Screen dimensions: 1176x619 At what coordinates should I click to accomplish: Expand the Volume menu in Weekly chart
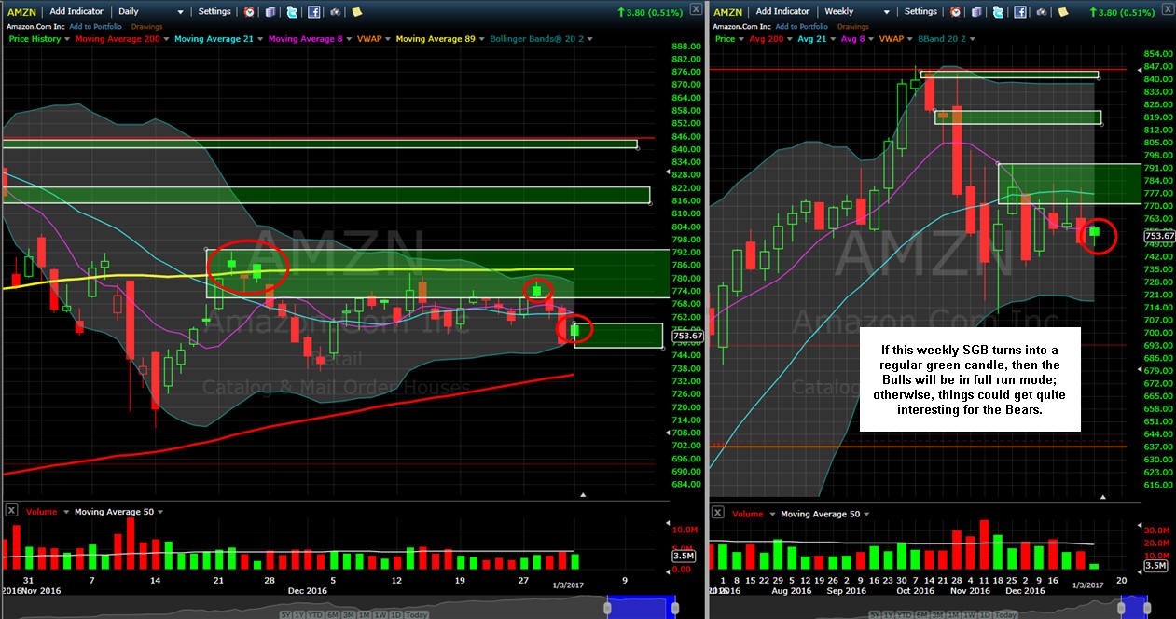point(771,513)
